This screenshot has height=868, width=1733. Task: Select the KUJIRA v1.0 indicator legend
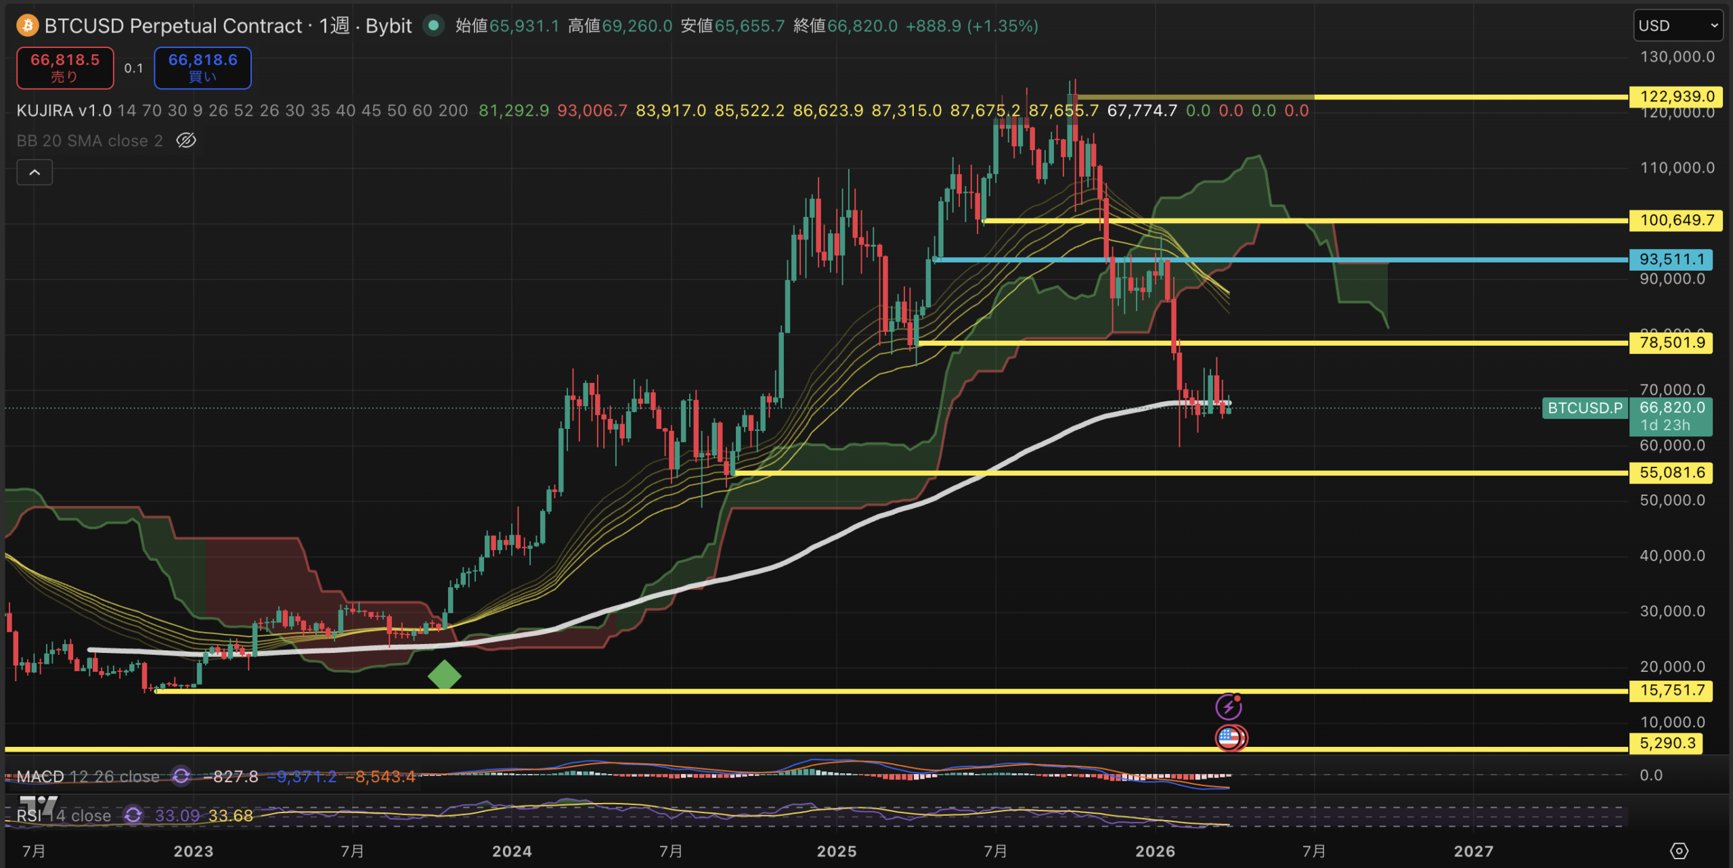tap(64, 110)
